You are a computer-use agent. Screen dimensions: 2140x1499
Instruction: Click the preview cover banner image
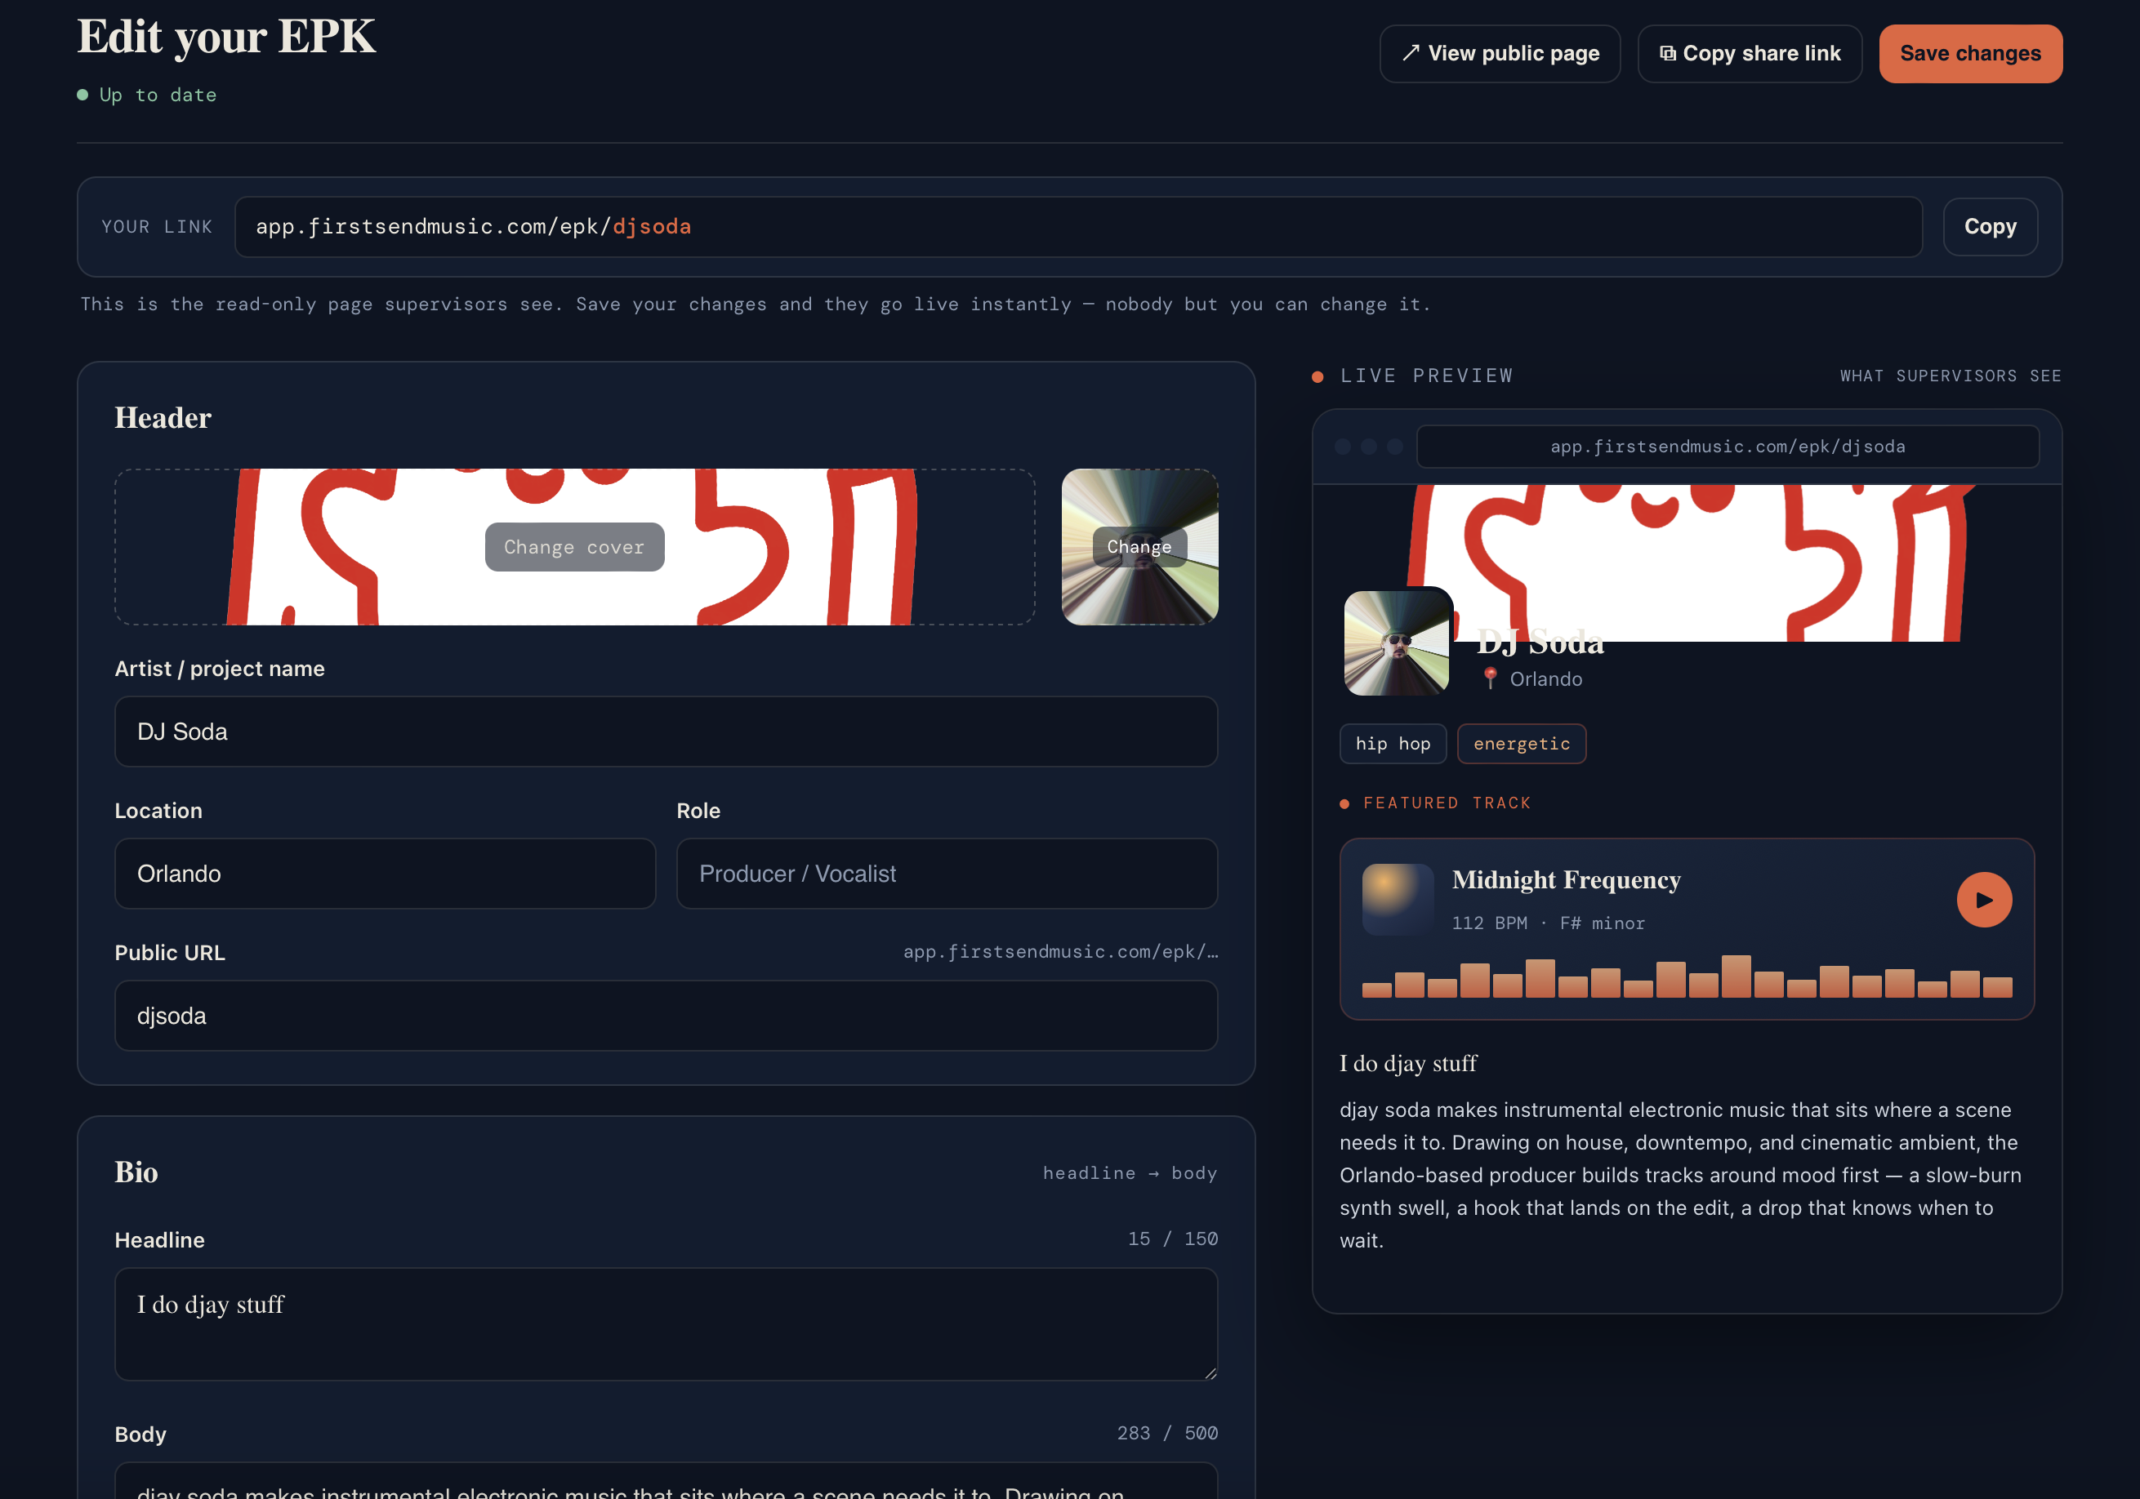pos(1687,563)
